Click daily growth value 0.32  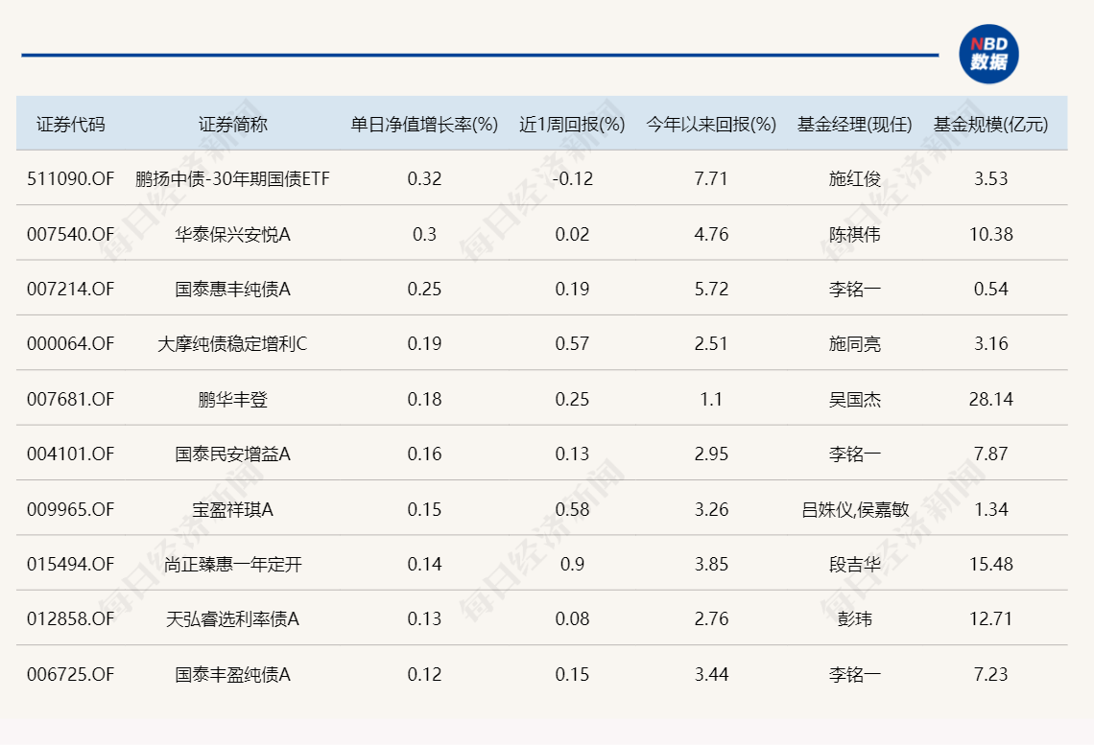[424, 178]
